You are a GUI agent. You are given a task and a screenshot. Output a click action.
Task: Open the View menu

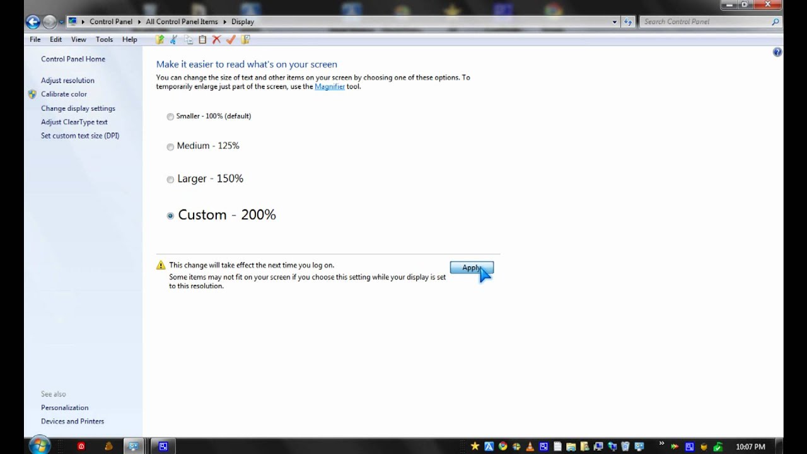click(79, 39)
